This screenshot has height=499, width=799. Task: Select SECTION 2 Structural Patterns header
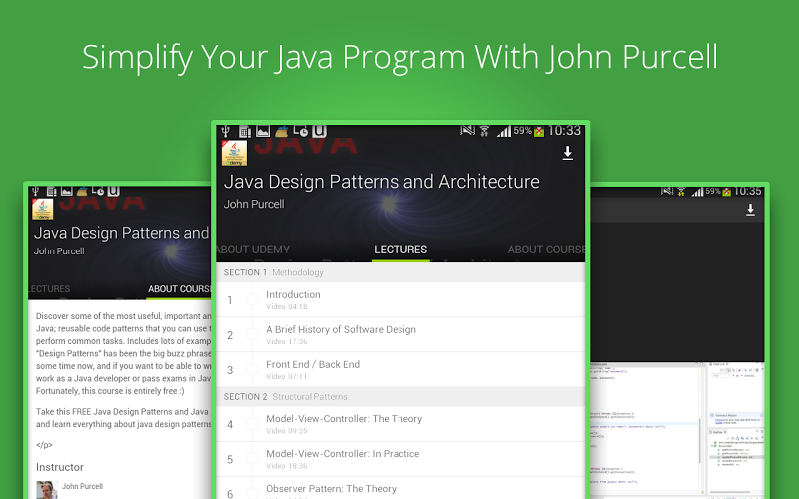click(x=400, y=396)
